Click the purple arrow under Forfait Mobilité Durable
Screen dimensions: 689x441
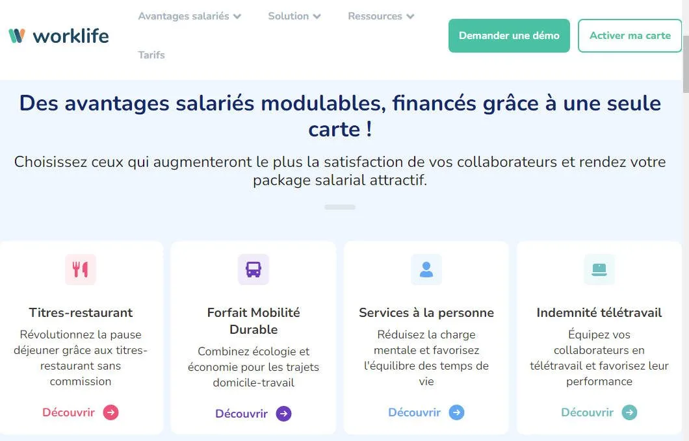284,414
